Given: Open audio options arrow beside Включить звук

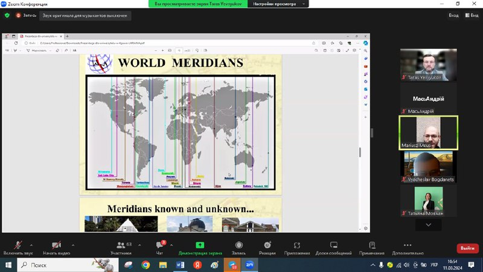Looking at the screenshot, I should (x=31, y=245).
